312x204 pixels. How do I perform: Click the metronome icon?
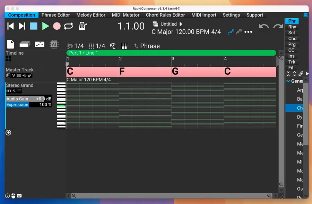[83, 26]
